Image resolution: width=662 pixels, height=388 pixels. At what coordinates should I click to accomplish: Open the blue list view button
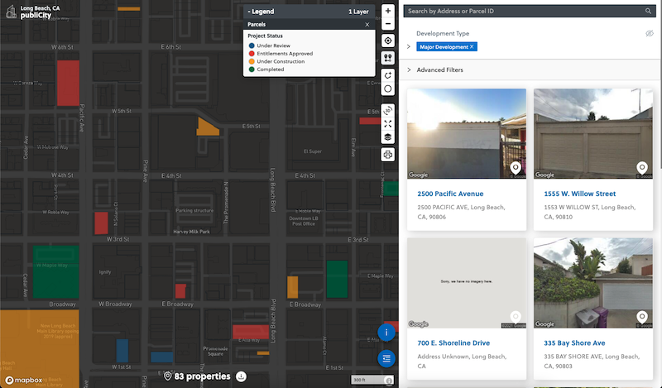(x=386, y=359)
